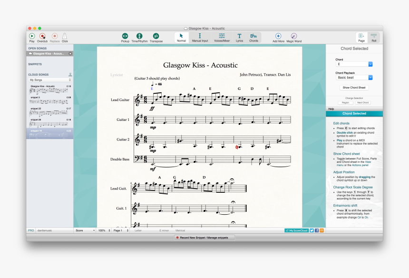Click the orange email share icon
Image resolution: width=409 pixels, height=278 pixels.
coord(321,230)
